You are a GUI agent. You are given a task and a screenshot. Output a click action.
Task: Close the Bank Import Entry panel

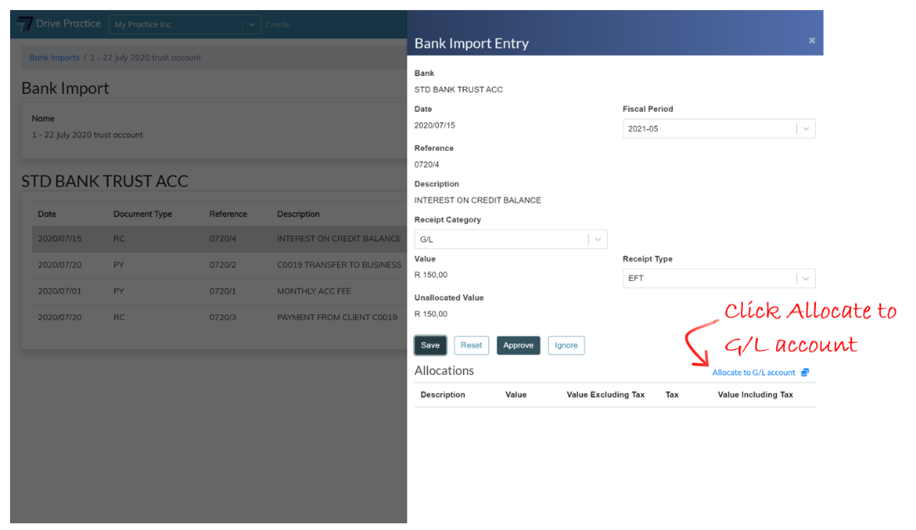tap(812, 40)
